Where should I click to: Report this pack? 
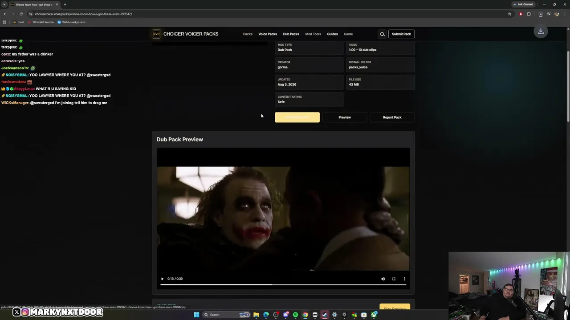(392, 117)
